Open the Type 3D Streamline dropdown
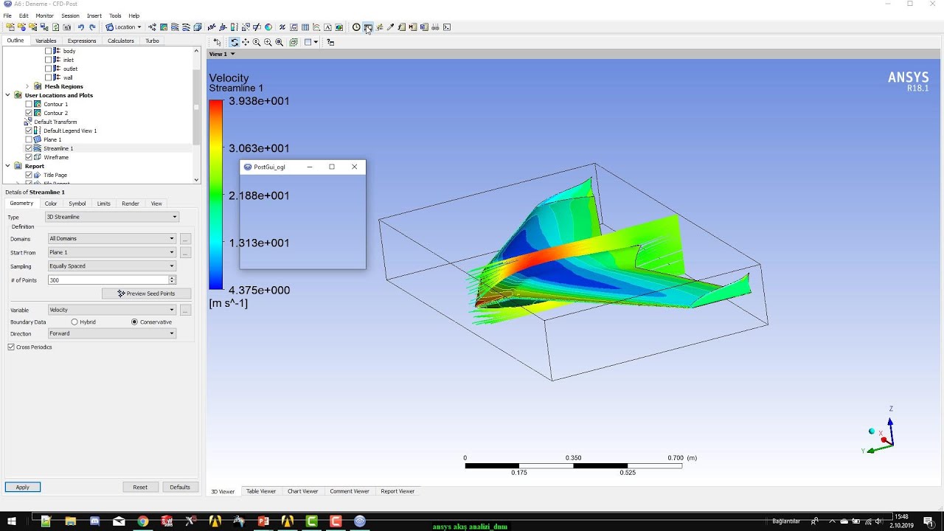 click(112, 217)
